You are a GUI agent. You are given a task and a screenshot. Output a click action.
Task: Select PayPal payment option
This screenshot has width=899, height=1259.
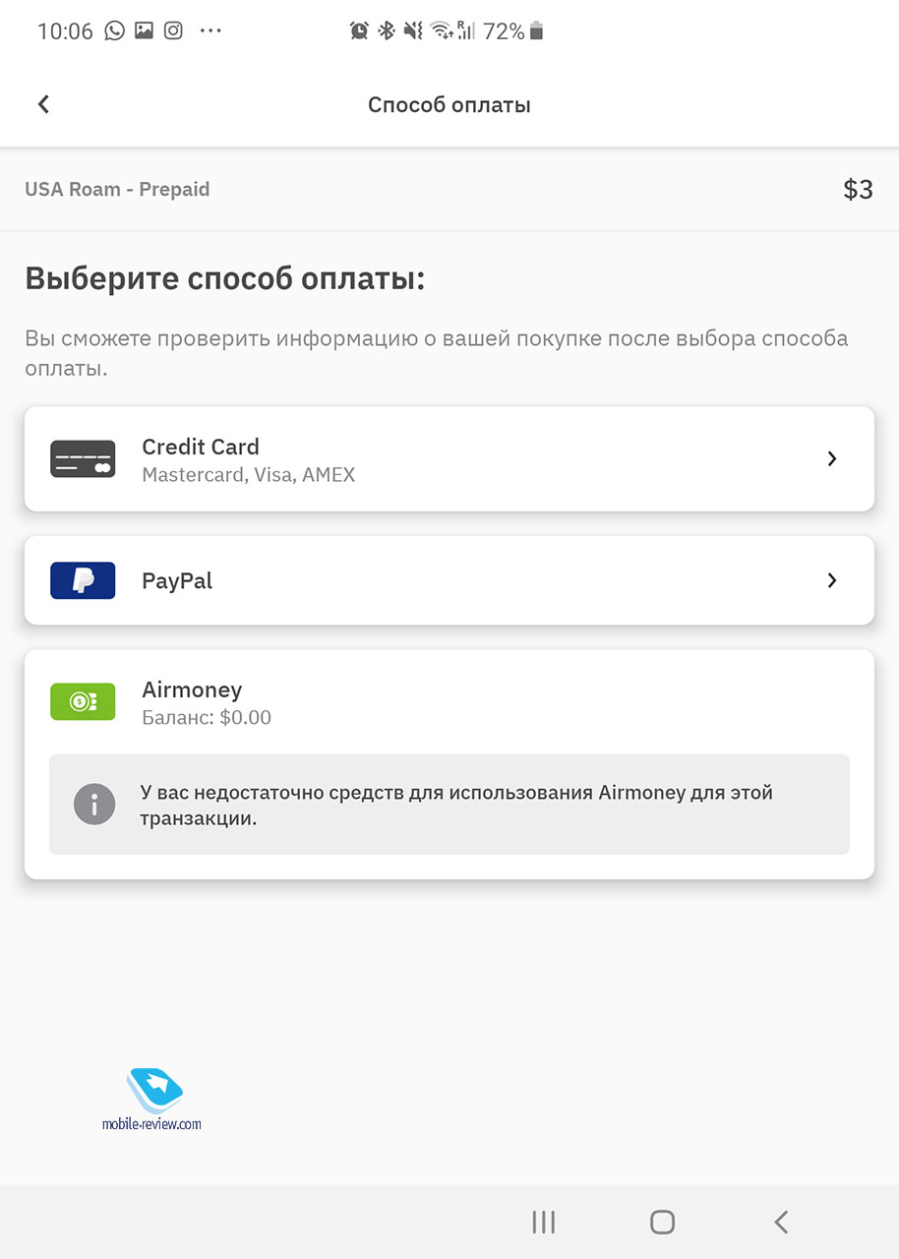click(x=449, y=580)
